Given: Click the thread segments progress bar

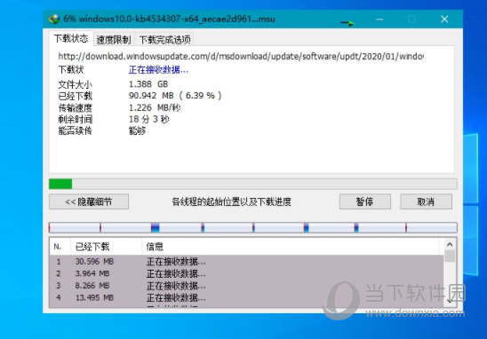Looking at the screenshot, I should click(x=252, y=228).
